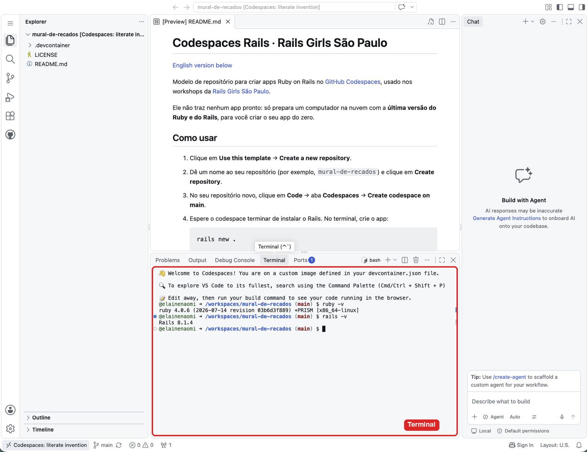587x452 pixels.
Task: Click Sign In in the status bar
Action: (521, 445)
